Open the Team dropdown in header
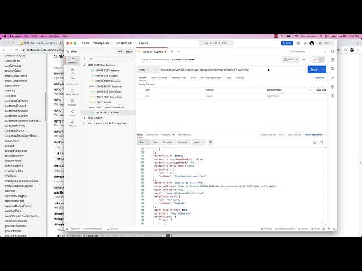The image size is (362, 271). coord(326,43)
